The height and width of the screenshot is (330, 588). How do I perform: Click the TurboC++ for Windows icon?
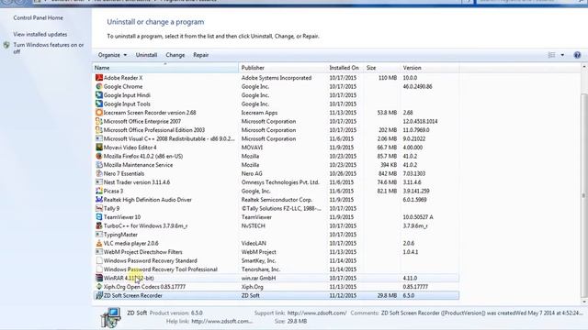[99, 225]
